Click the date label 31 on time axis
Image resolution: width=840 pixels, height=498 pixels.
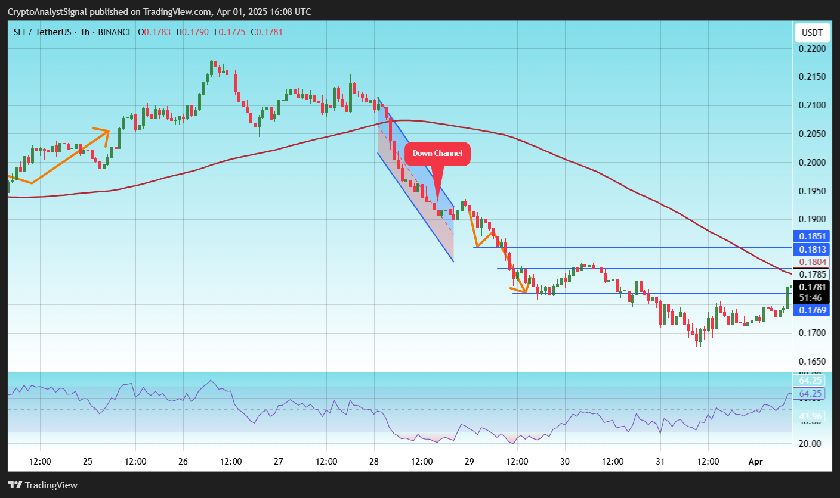point(660,462)
